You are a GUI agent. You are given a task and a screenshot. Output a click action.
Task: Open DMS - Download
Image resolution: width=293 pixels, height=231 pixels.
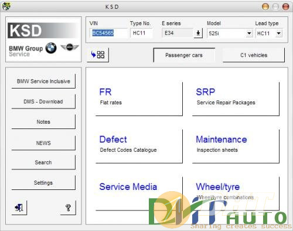43,101
